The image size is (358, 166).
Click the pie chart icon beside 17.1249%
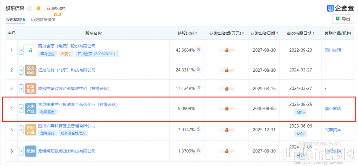[199, 88]
